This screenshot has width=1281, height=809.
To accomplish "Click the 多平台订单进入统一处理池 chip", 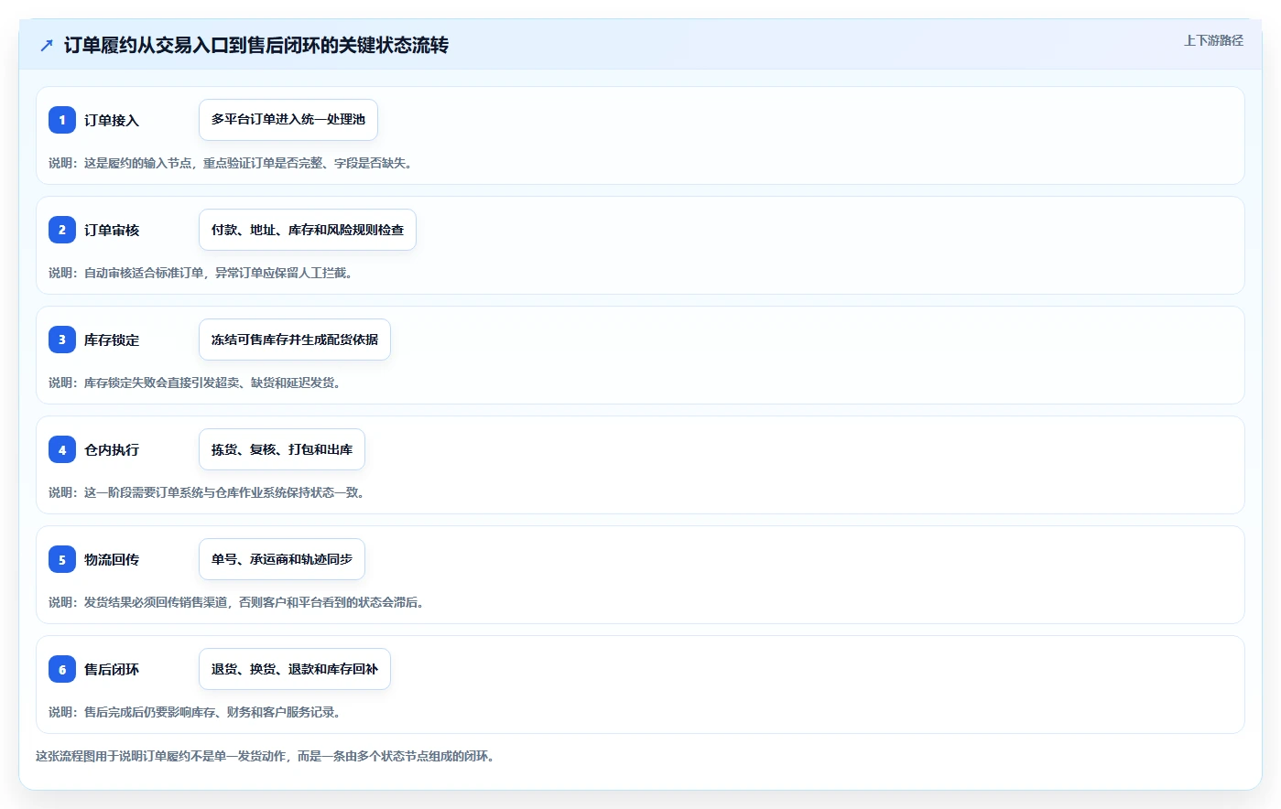I will click(288, 120).
